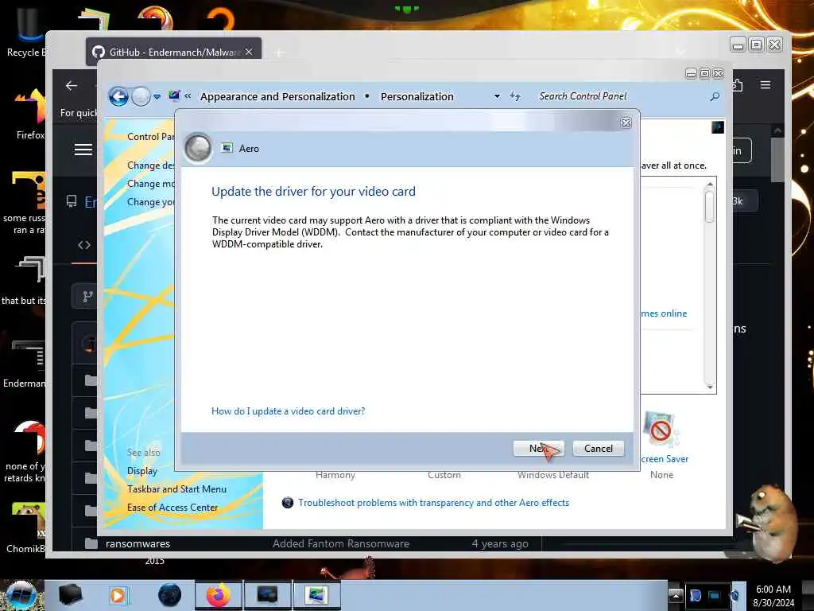Cancel the Aero troubleshooter dialog
Viewport: 814px width, 611px height.
[598, 449]
